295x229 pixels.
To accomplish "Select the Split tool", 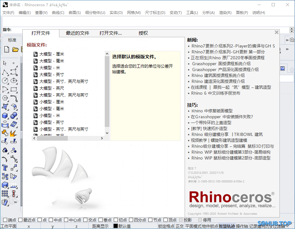I will (14, 141).
